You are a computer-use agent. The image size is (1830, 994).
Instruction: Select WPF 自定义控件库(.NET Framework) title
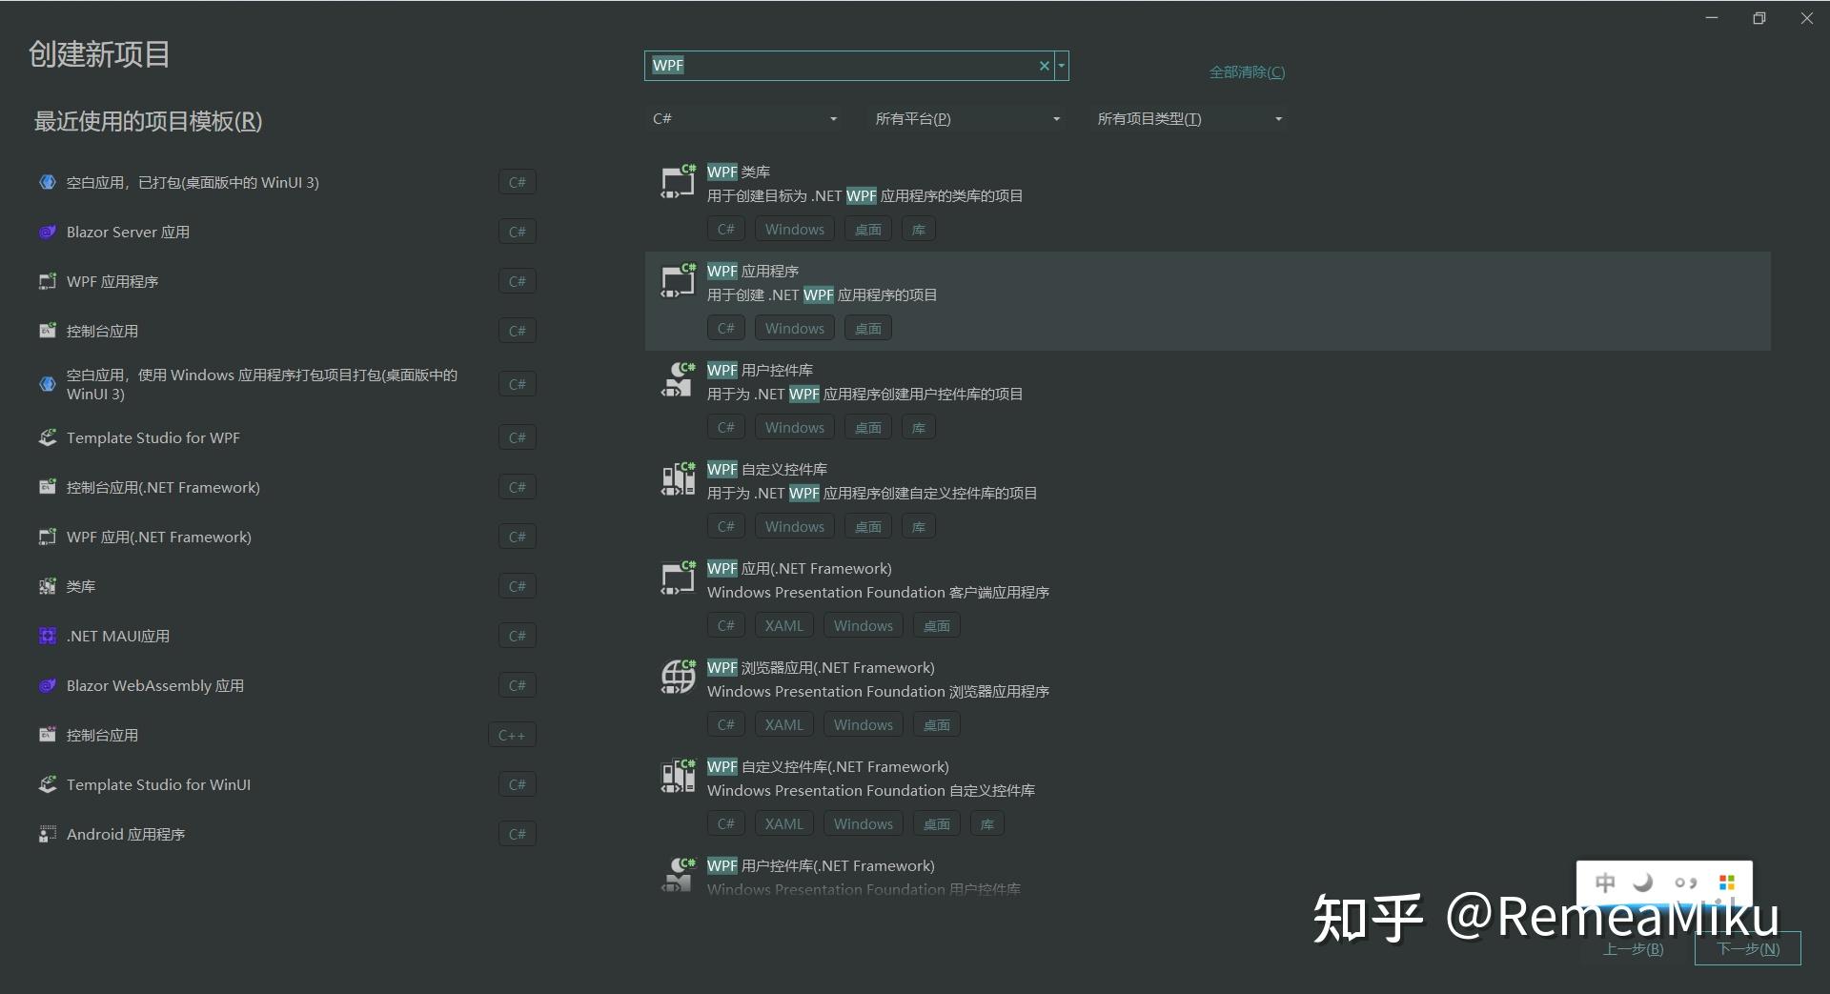click(828, 767)
